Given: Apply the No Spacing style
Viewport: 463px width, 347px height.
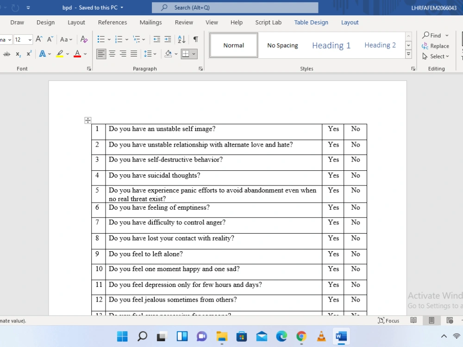Looking at the screenshot, I should [282, 45].
